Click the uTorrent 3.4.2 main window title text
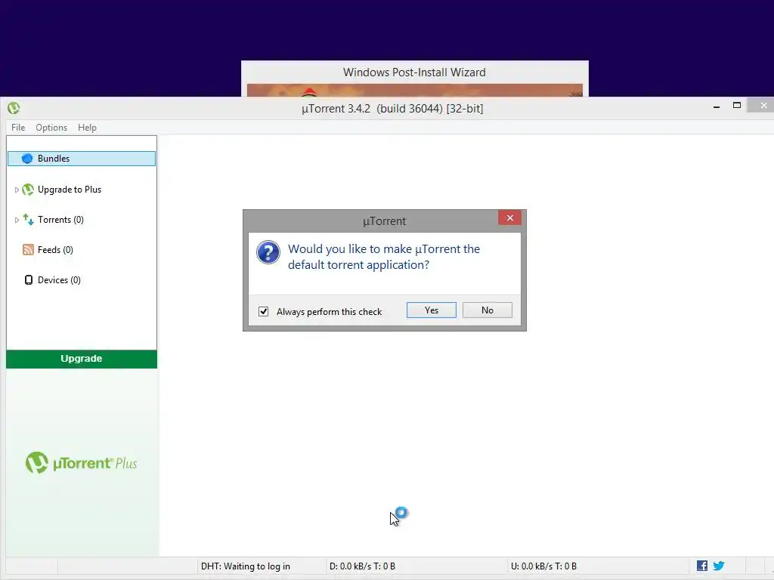 [x=392, y=109]
